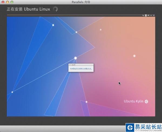Expand the details arrow in the Install dialog

[x=70, y=65]
